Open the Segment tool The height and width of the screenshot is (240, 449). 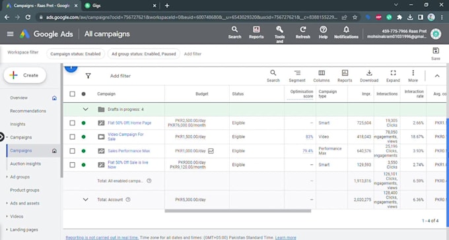coord(297,76)
